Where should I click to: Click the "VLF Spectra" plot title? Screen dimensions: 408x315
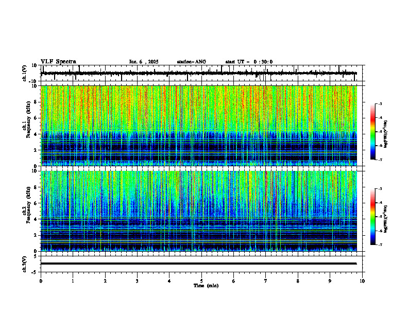[58, 62]
